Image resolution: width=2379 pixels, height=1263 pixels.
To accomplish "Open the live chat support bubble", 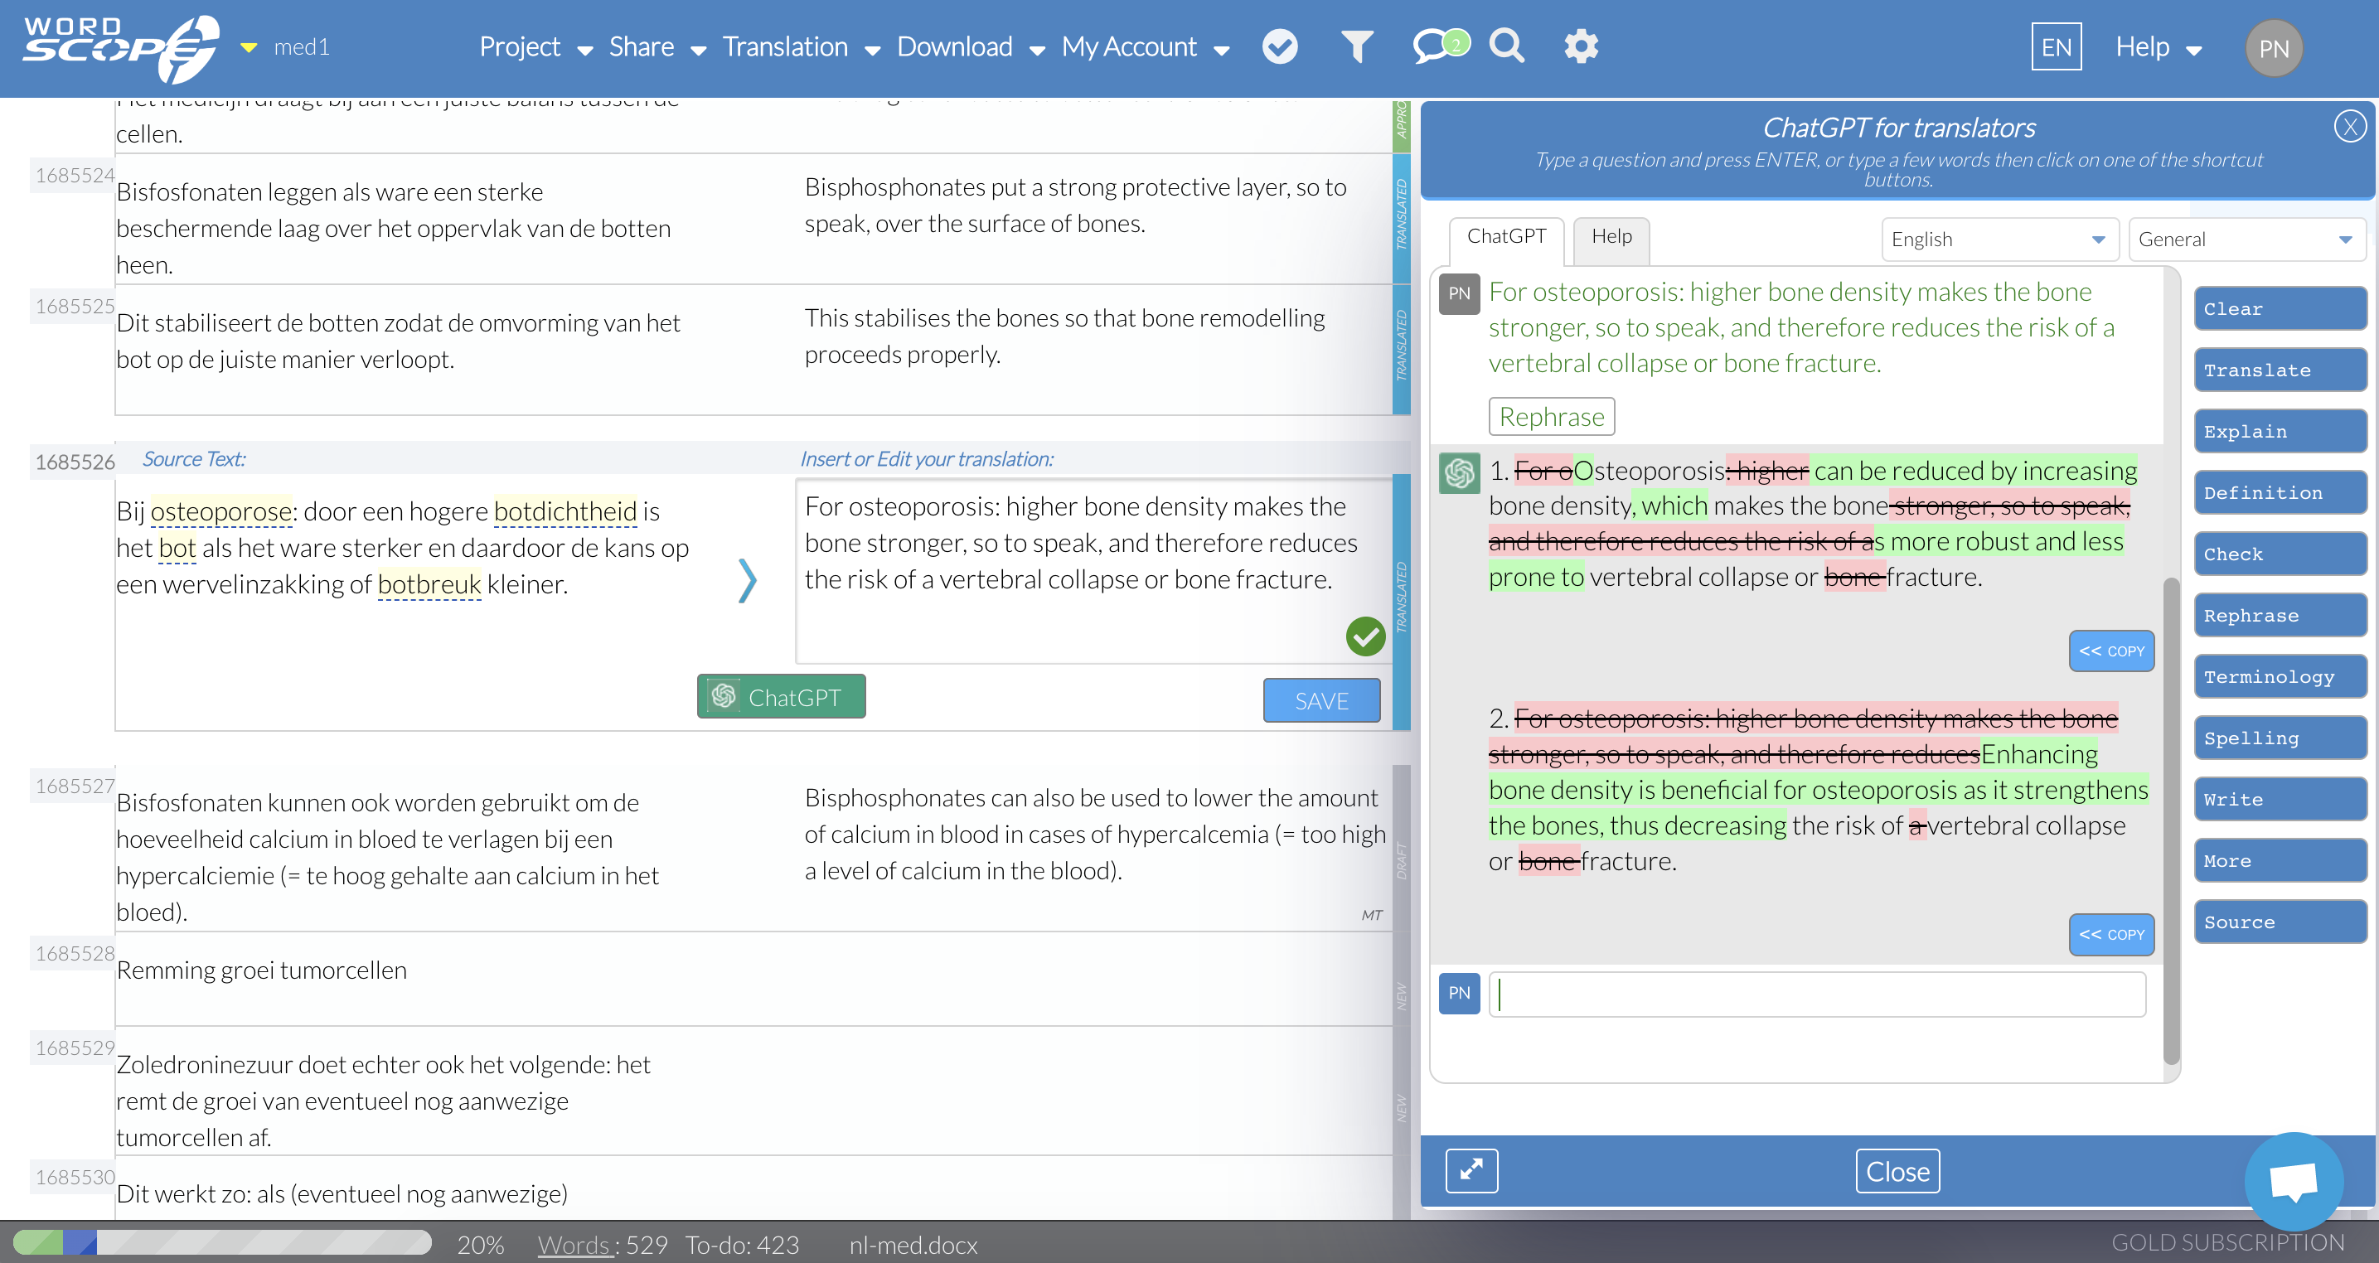I will (2293, 1181).
